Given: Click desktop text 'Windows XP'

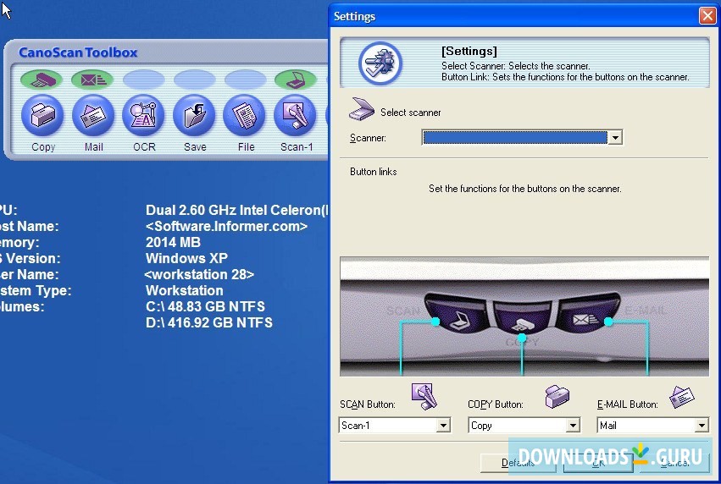Looking at the screenshot, I should click(x=186, y=258).
